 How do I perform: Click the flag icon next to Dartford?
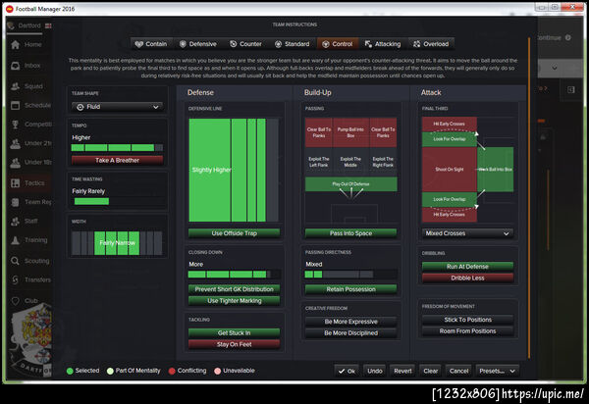pyautogui.click(x=48, y=25)
